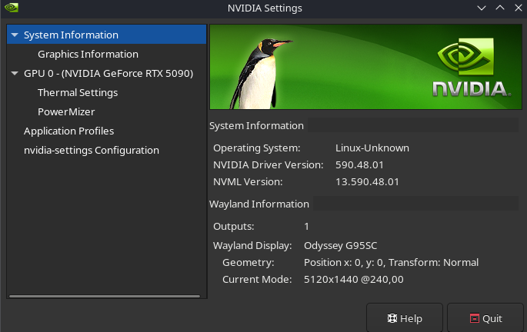The height and width of the screenshot is (332, 527).
Task: Click the NVIDIA logo in the banner
Action: point(471,68)
